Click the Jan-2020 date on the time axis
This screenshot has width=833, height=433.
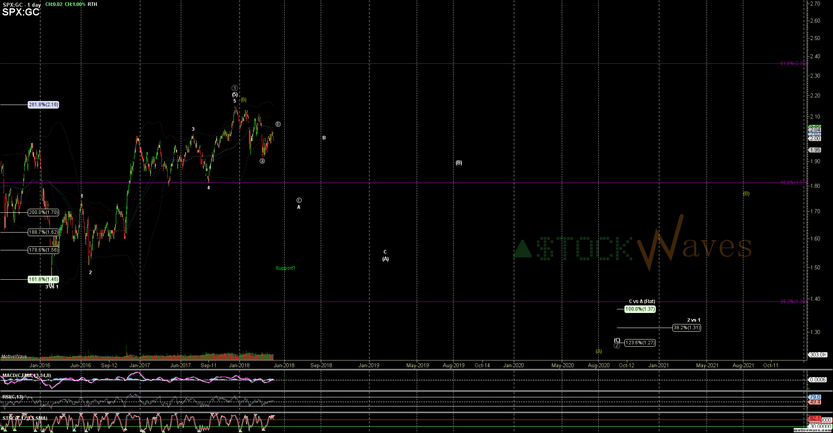514,366
